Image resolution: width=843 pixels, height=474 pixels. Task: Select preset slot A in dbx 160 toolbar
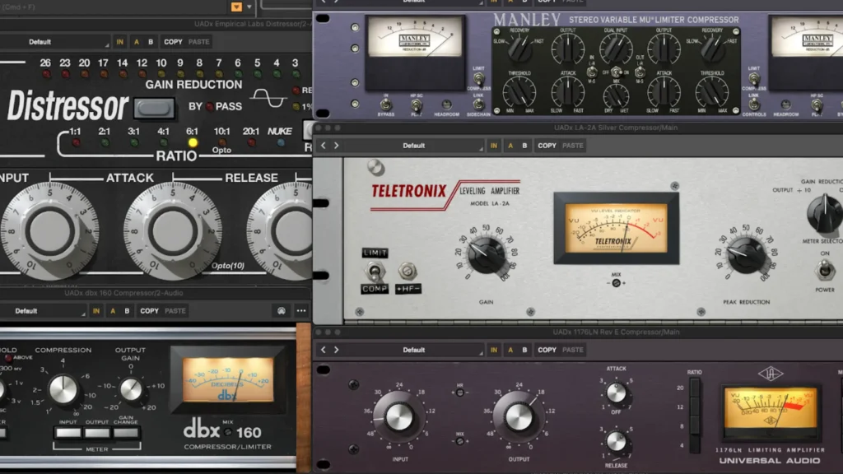click(112, 311)
